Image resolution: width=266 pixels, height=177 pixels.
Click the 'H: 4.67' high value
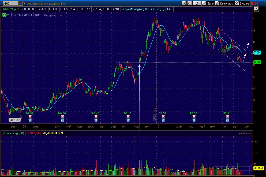pos(54,9)
